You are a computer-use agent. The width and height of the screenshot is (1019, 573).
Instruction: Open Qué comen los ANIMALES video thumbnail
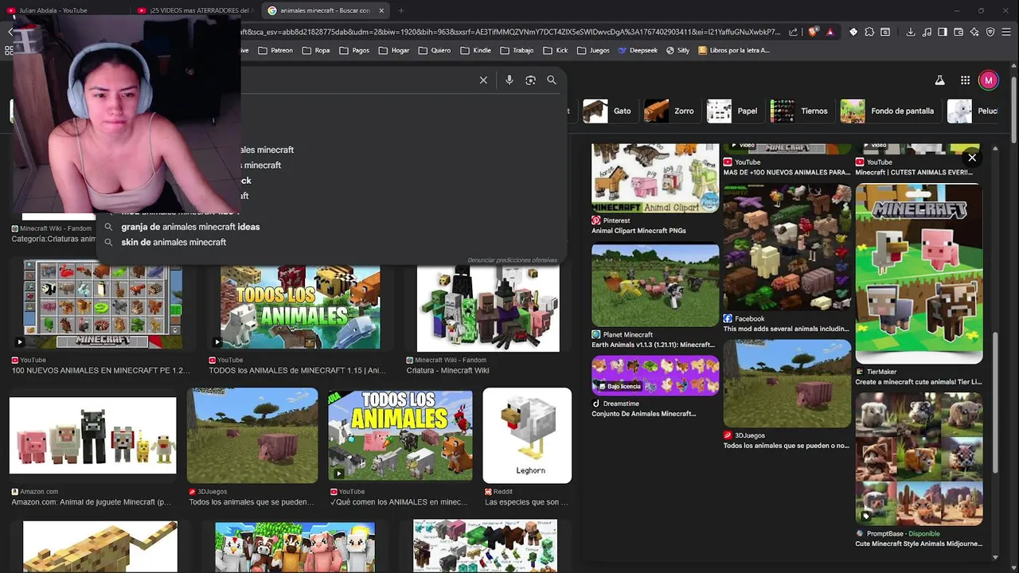(400, 435)
